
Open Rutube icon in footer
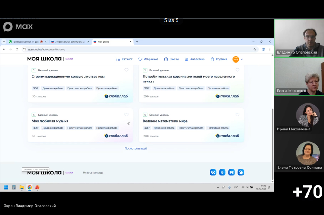[x=231, y=172]
